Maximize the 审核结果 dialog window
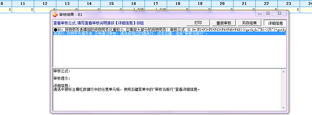The width and height of the screenshot is (312, 115). [x=268, y=13]
